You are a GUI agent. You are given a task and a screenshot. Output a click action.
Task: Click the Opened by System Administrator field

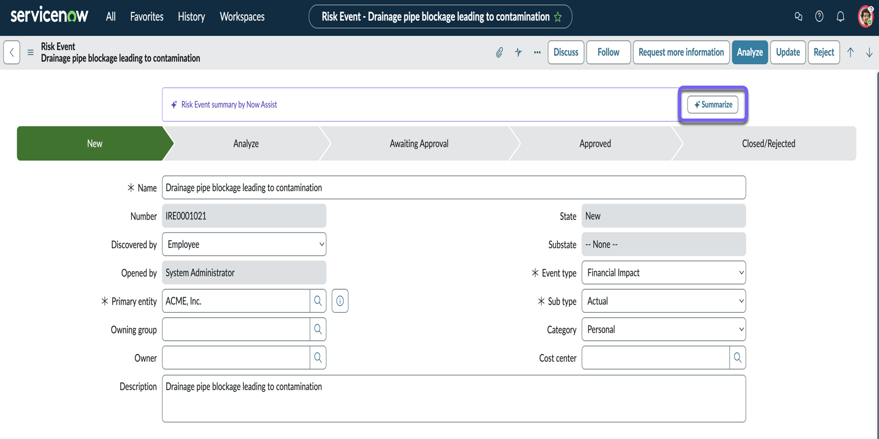[244, 273]
